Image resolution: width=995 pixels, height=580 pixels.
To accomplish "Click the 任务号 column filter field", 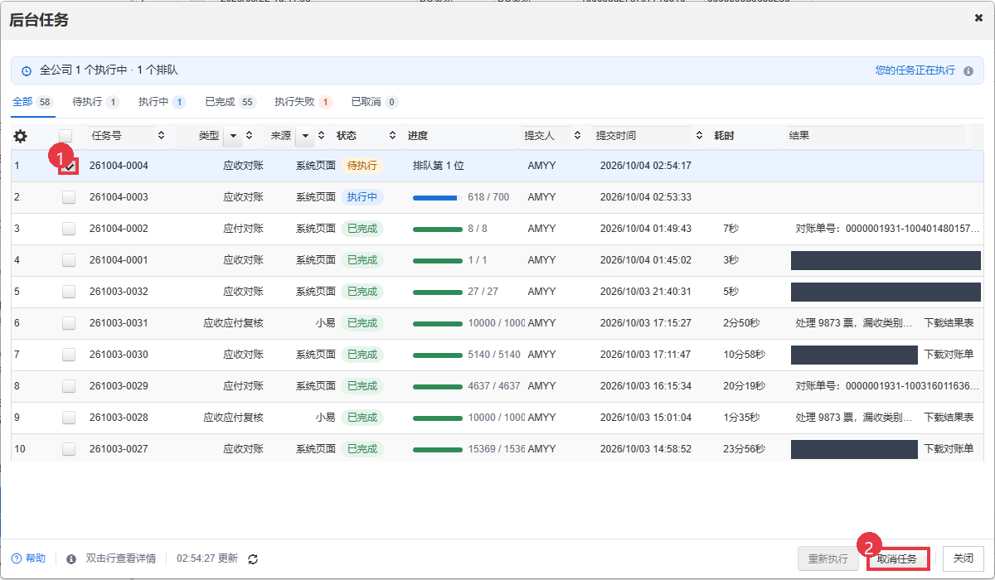I will tap(121, 136).
